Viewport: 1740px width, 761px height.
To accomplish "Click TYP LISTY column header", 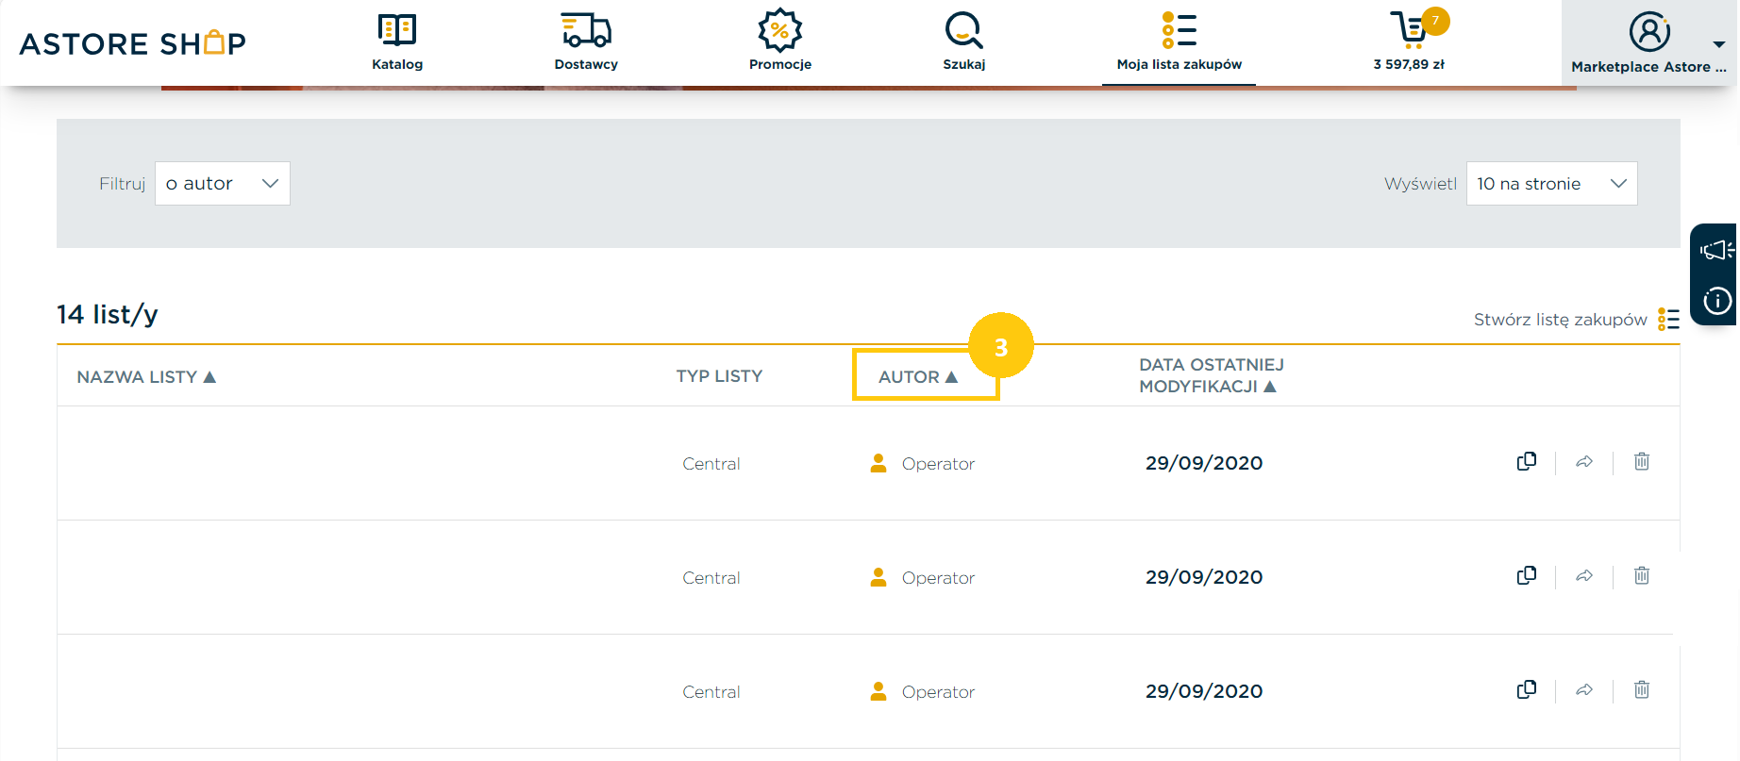I will (x=719, y=375).
